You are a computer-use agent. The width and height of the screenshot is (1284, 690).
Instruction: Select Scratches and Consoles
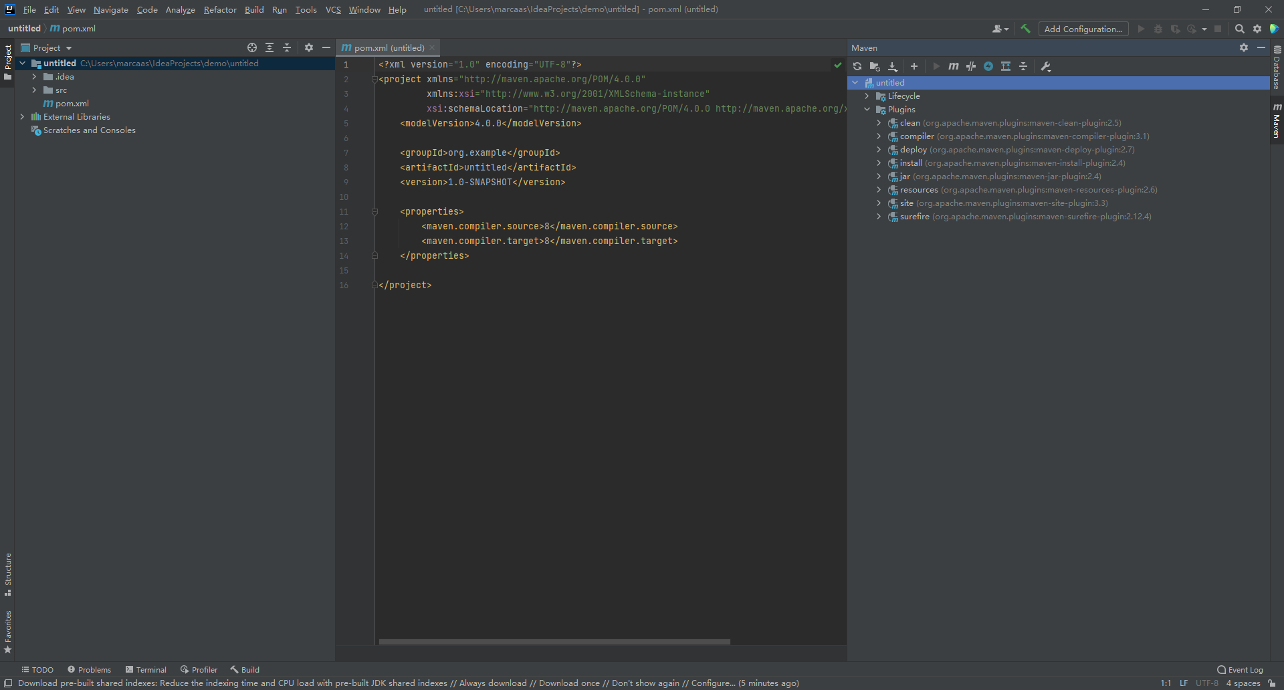tap(84, 130)
